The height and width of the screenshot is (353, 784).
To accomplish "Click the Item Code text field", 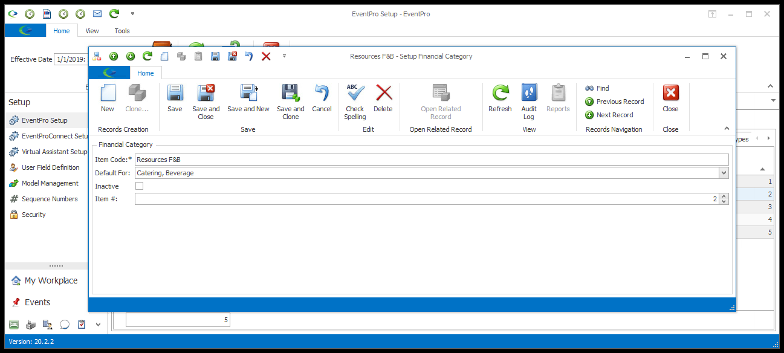I will (x=432, y=160).
